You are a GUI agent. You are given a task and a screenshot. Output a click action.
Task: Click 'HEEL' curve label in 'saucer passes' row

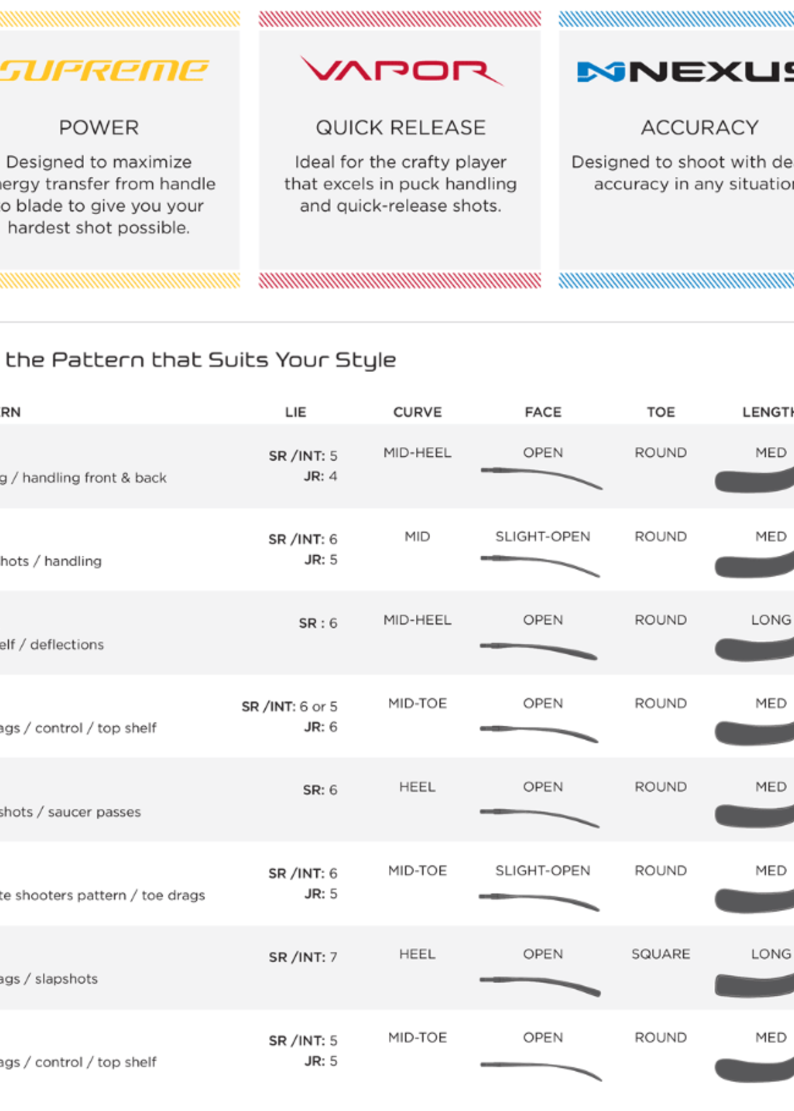[x=417, y=787]
